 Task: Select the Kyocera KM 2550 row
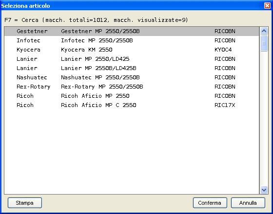132,50
